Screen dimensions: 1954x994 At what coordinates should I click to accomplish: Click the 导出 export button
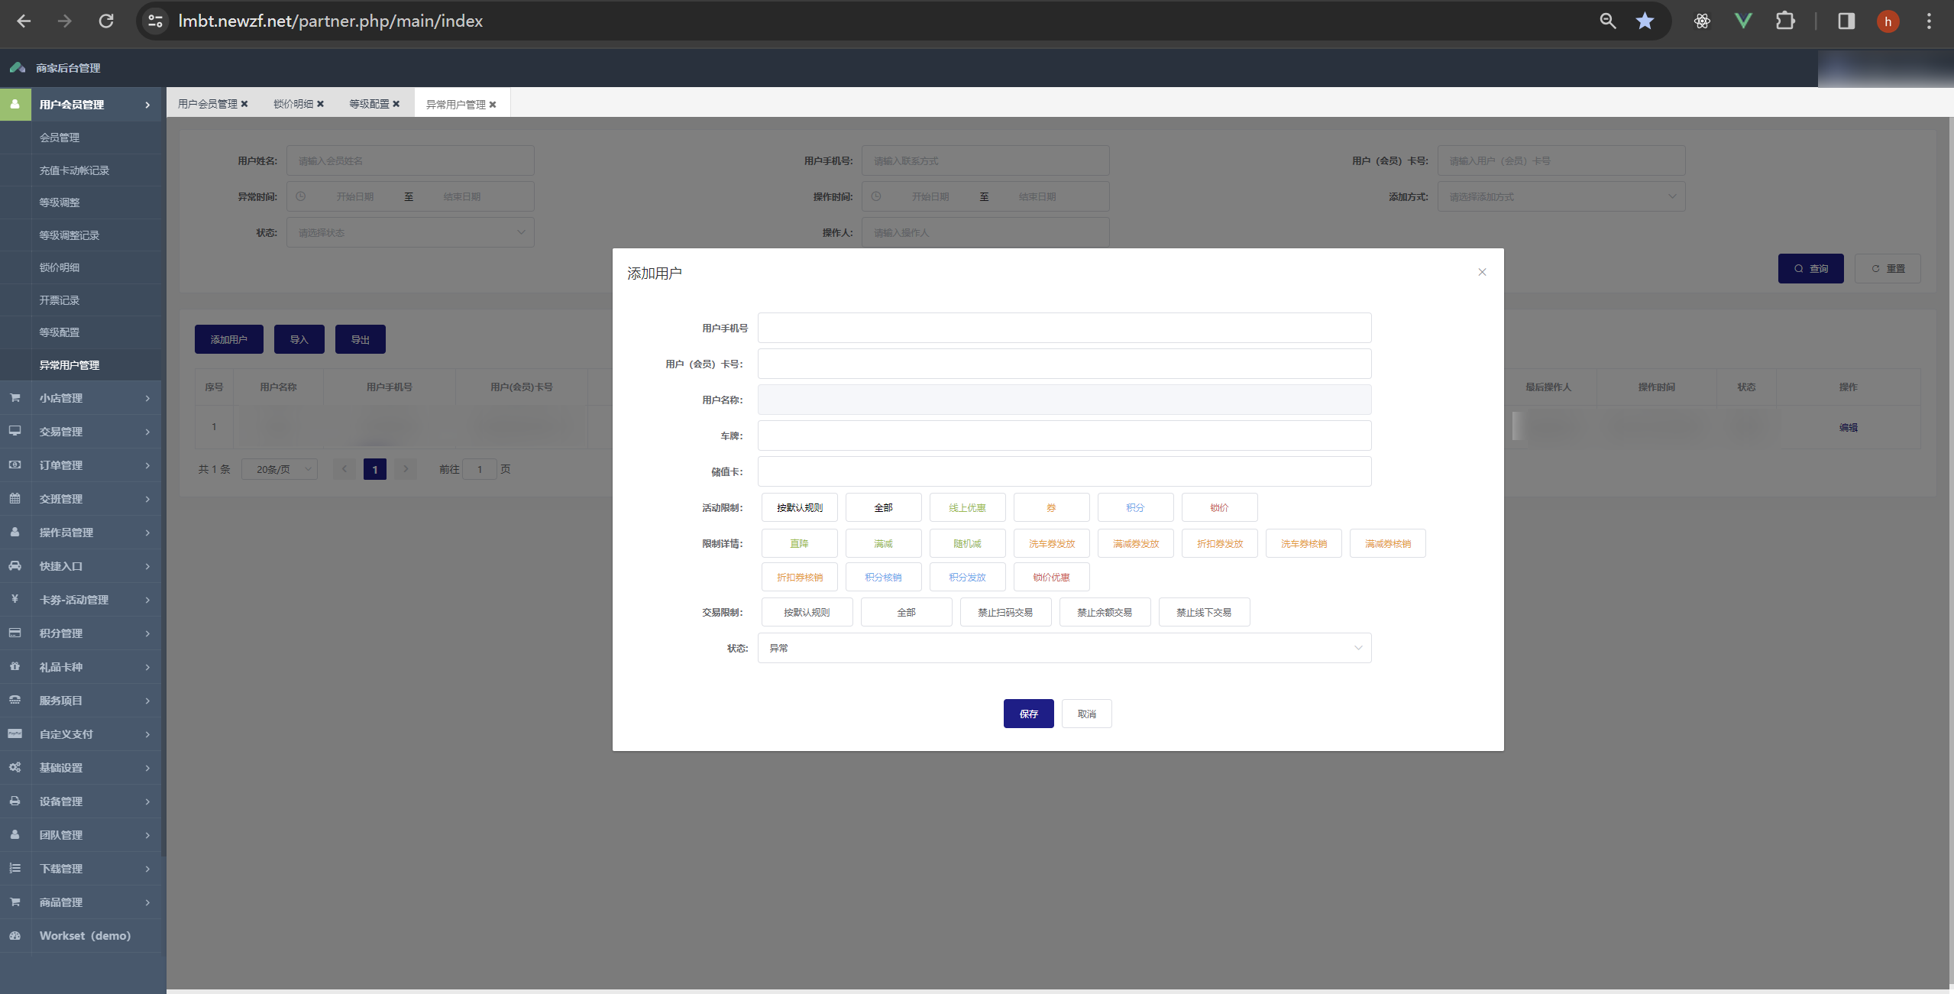click(x=360, y=339)
